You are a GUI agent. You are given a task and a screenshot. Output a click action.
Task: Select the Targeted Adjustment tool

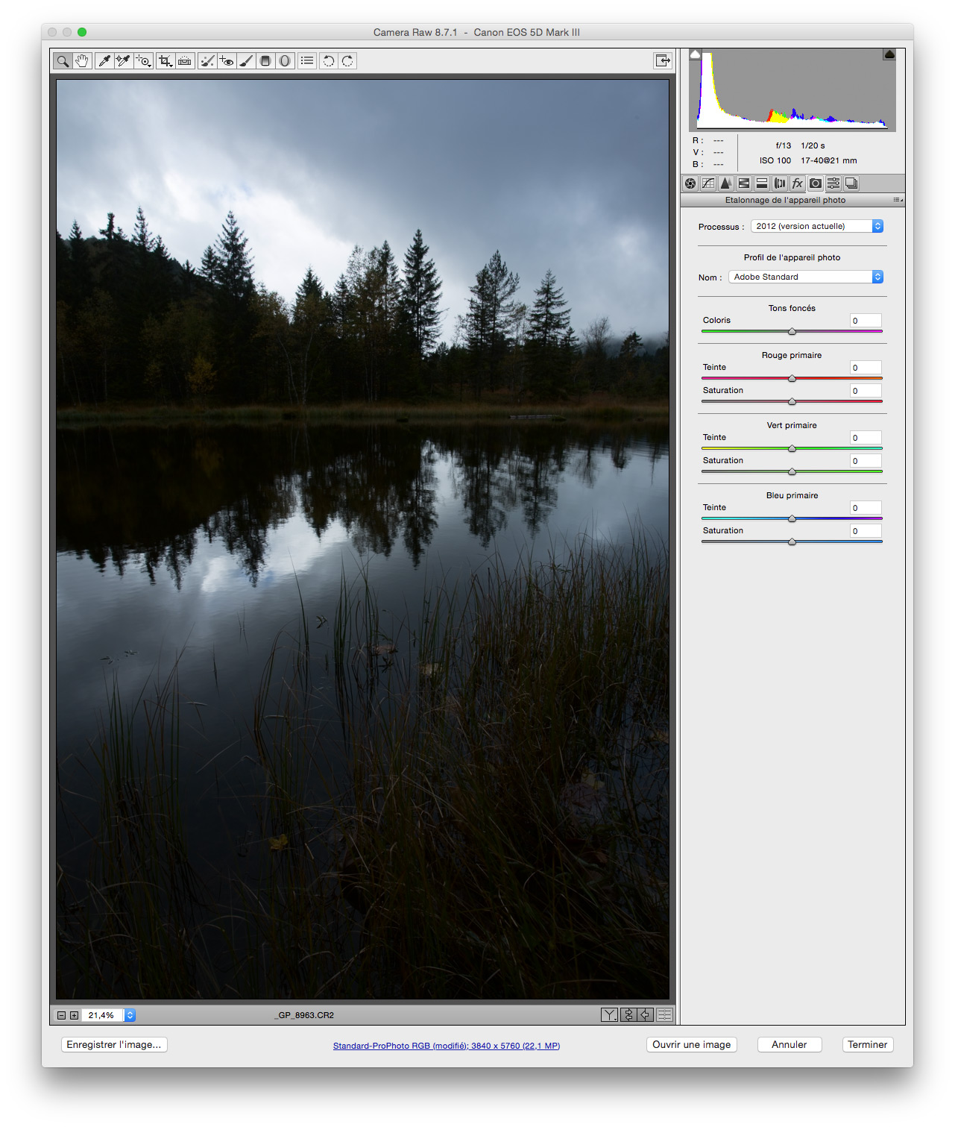(x=143, y=61)
